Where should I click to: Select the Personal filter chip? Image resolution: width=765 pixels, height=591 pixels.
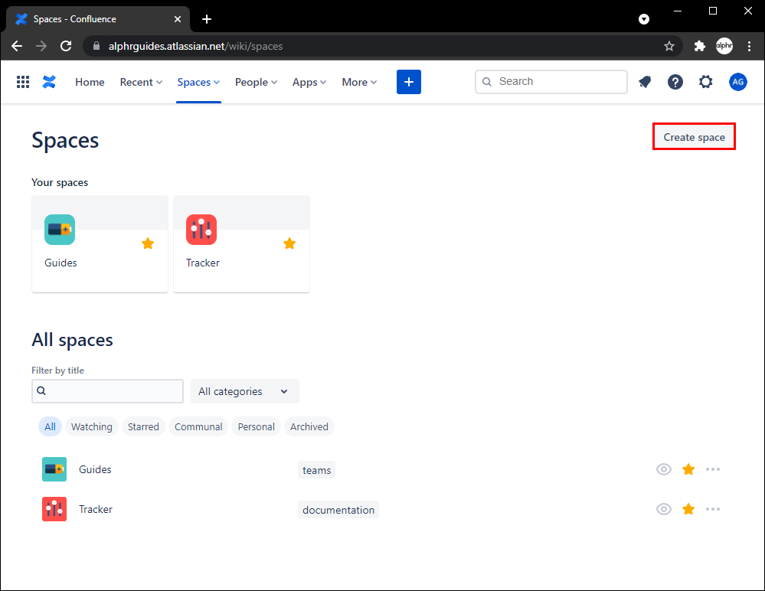[x=256, y=426]
